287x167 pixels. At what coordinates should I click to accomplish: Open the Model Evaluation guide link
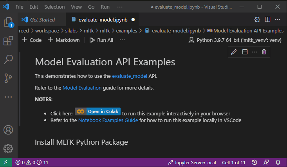[82, 88]
